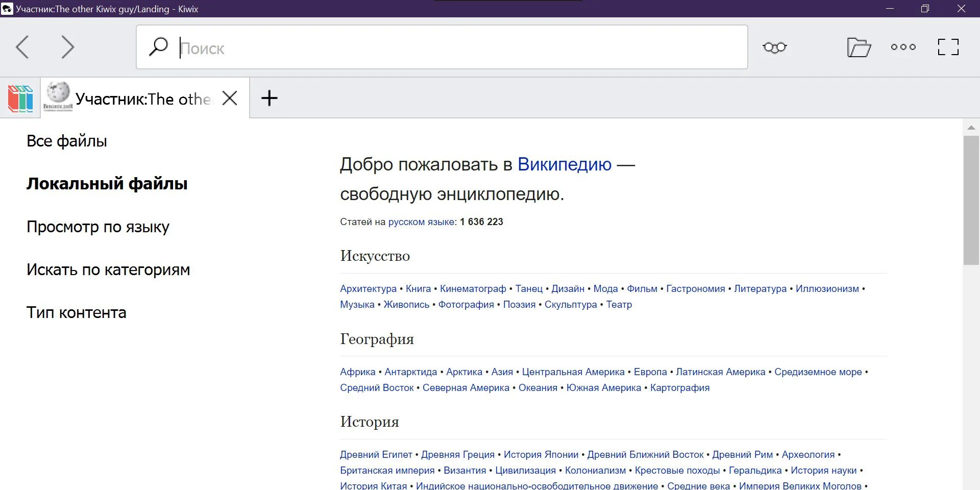The width and height of the screenshot is (980, 490).
Task: Open the Антарктида link
Action: (411, 372)
